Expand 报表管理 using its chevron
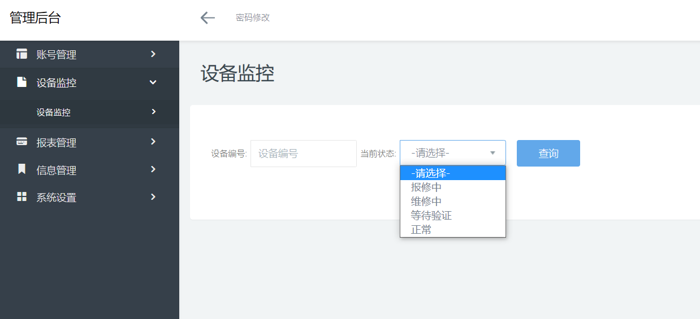Viewport: 700px width, 319px height. [153, 142]
